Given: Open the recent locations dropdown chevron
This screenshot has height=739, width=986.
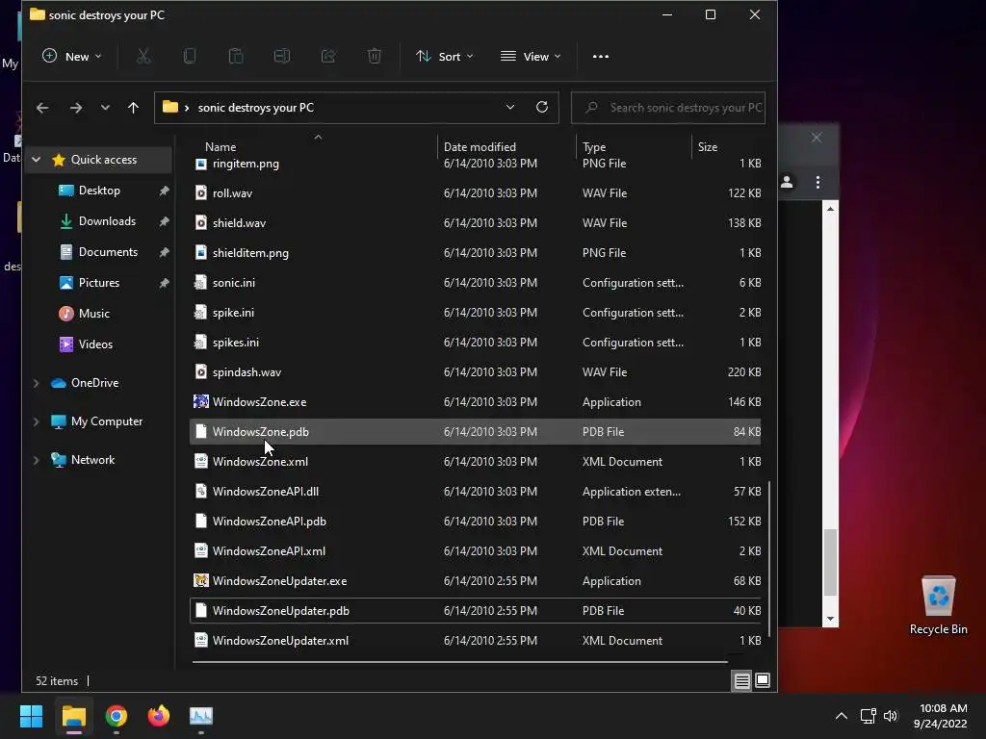Looking at the screenshot, I should (x=105, y=108).
